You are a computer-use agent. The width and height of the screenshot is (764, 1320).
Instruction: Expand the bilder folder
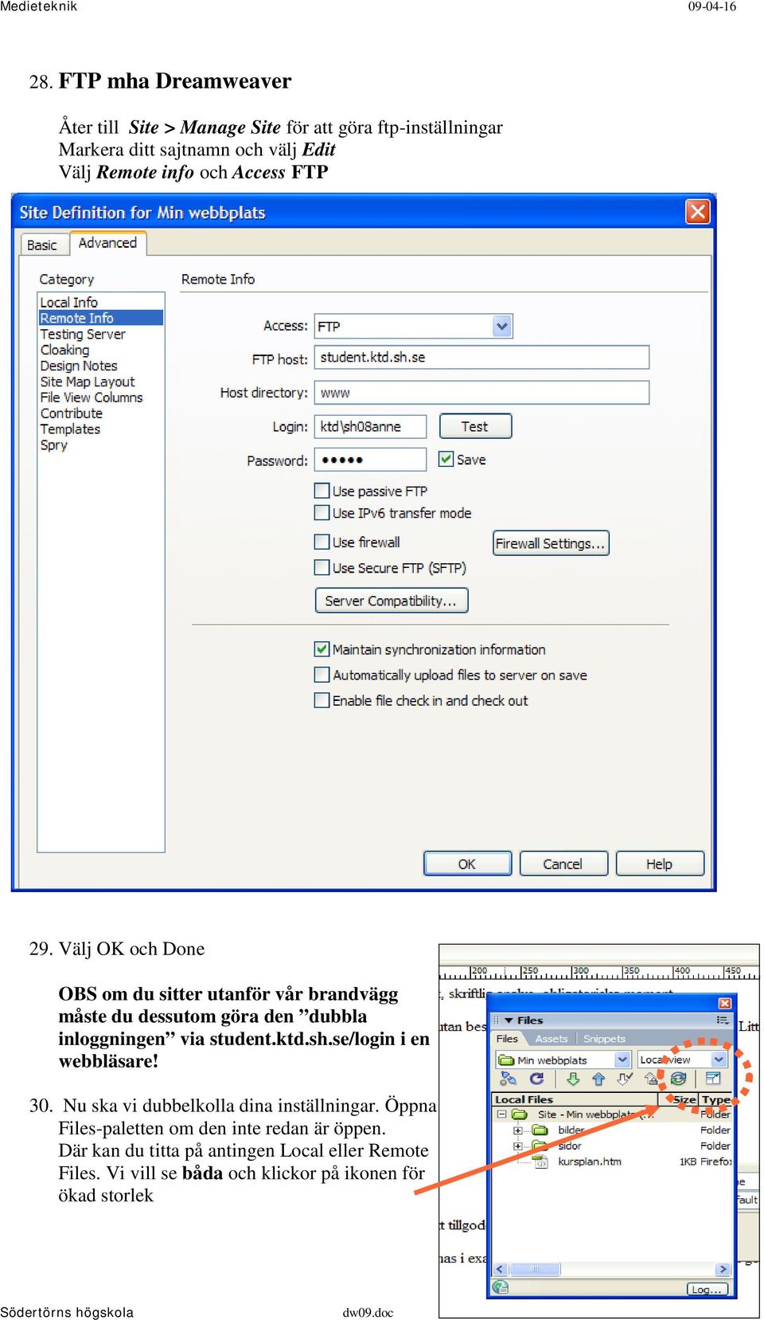click(518, 1130)
